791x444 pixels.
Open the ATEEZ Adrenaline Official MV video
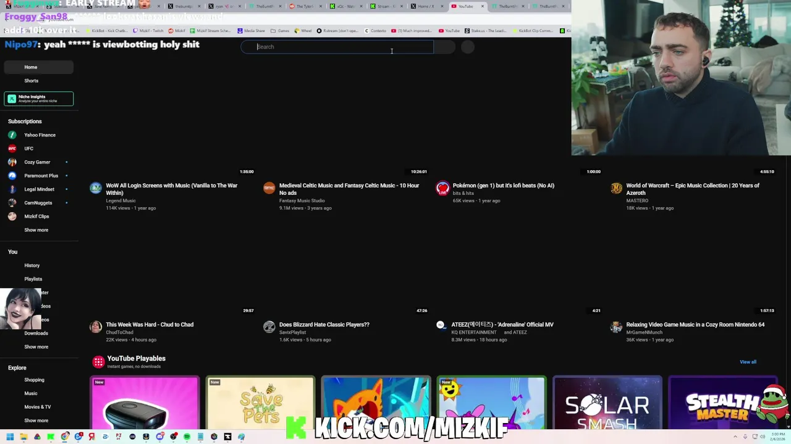[502, 325]
